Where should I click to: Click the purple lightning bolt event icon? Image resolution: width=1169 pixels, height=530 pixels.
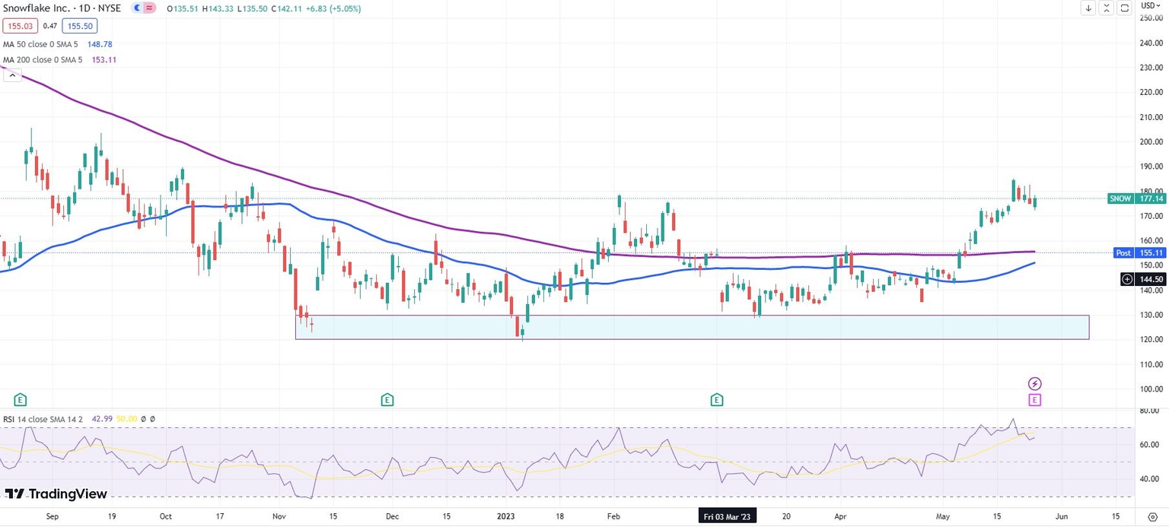tap(1034, 384)
